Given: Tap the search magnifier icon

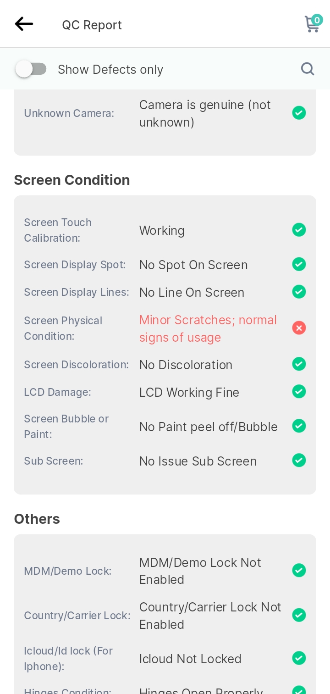Looking at the screenshot, I should click(308, 69).
